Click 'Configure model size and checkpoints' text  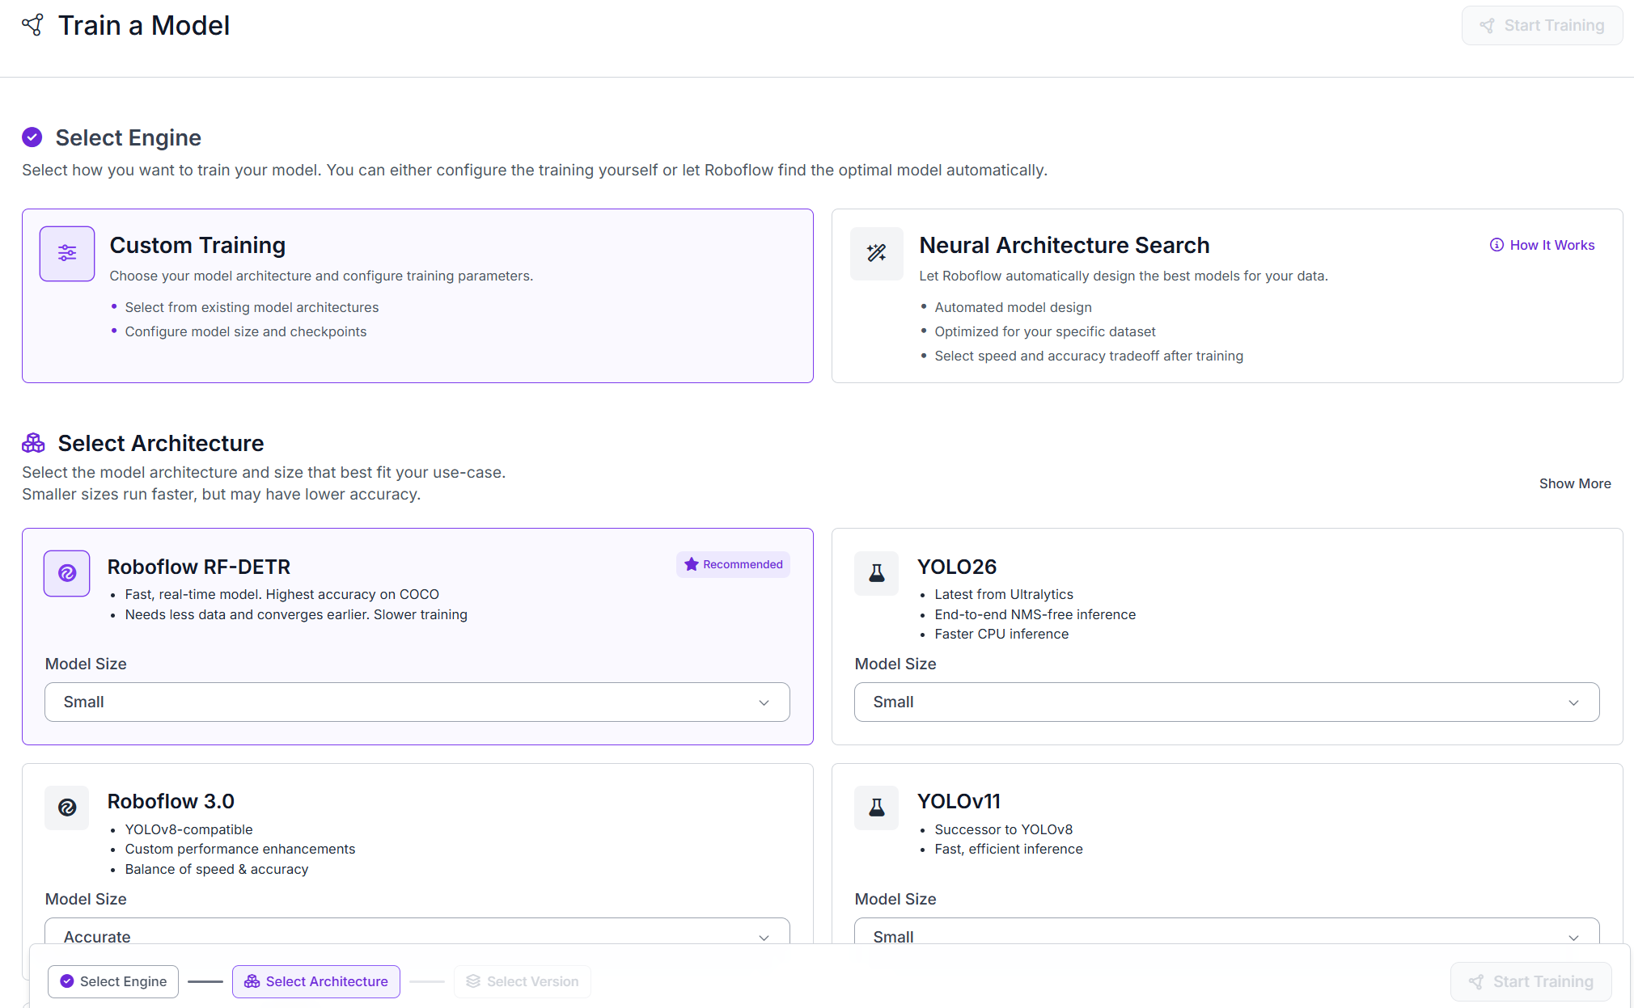pyautogui.click(x=246, y=331)
